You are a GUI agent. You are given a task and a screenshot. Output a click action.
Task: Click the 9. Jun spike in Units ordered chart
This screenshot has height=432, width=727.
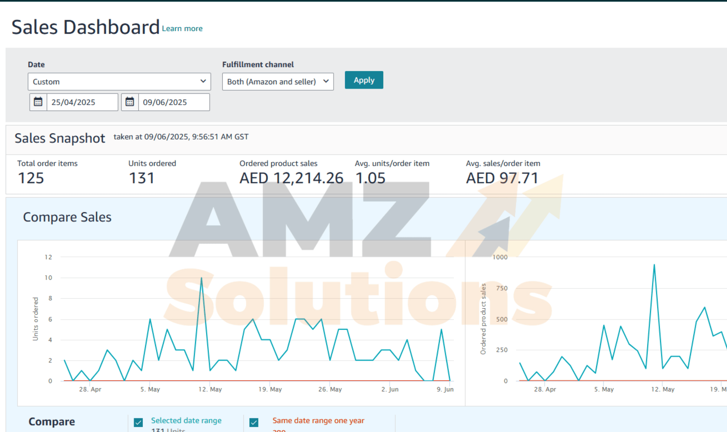coord(441,330)
